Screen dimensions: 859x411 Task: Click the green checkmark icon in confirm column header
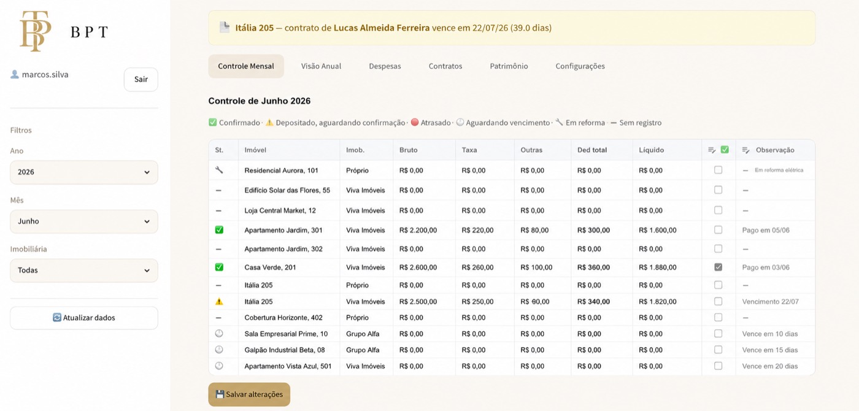(x=725, y=150)
